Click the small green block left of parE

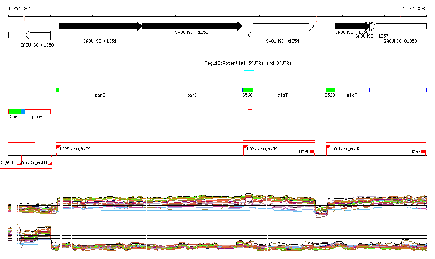click(57, 90)
